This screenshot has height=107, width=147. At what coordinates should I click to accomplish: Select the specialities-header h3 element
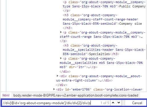pyautogui.click(x=104, y=50)
